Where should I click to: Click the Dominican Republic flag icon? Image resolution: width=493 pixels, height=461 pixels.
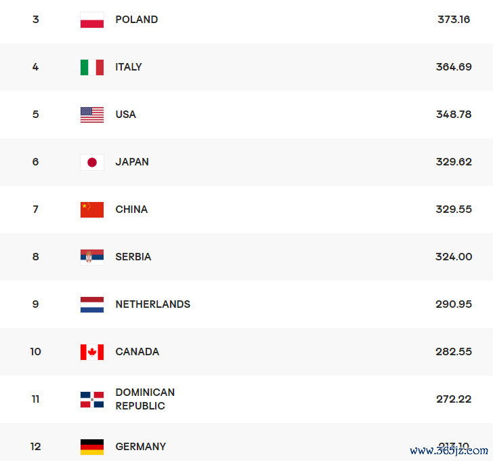click(92, 399)
